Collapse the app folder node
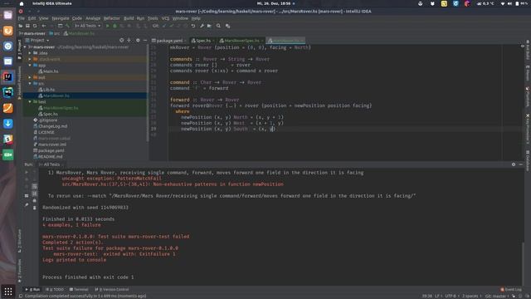The image size is (531, 299). [30, 66]
